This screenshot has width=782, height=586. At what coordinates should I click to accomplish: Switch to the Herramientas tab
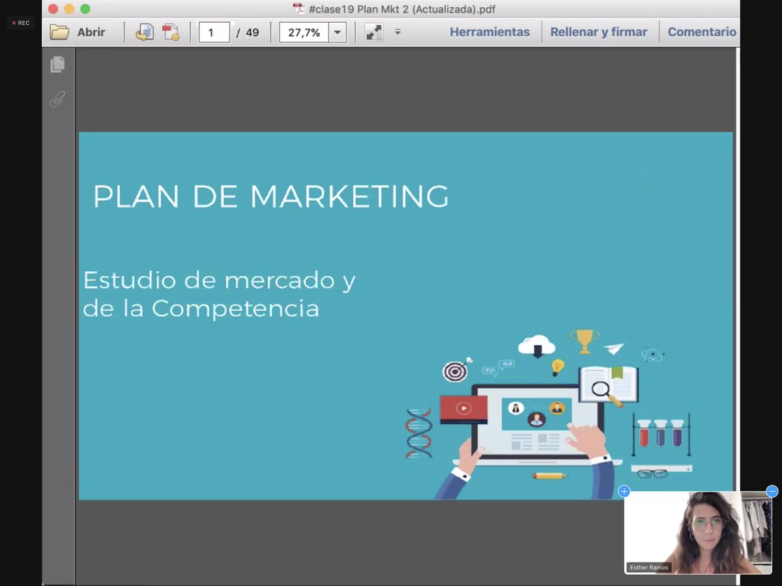490,31
